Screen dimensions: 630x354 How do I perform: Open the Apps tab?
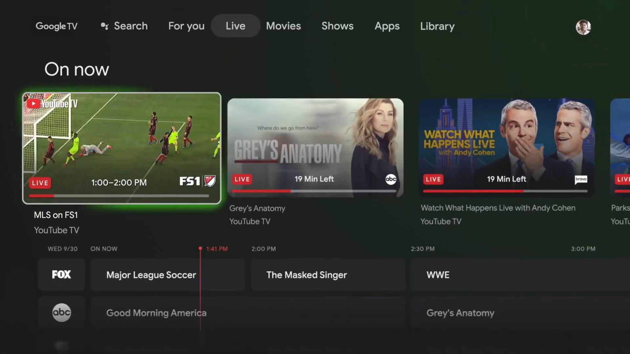[387, 26]
